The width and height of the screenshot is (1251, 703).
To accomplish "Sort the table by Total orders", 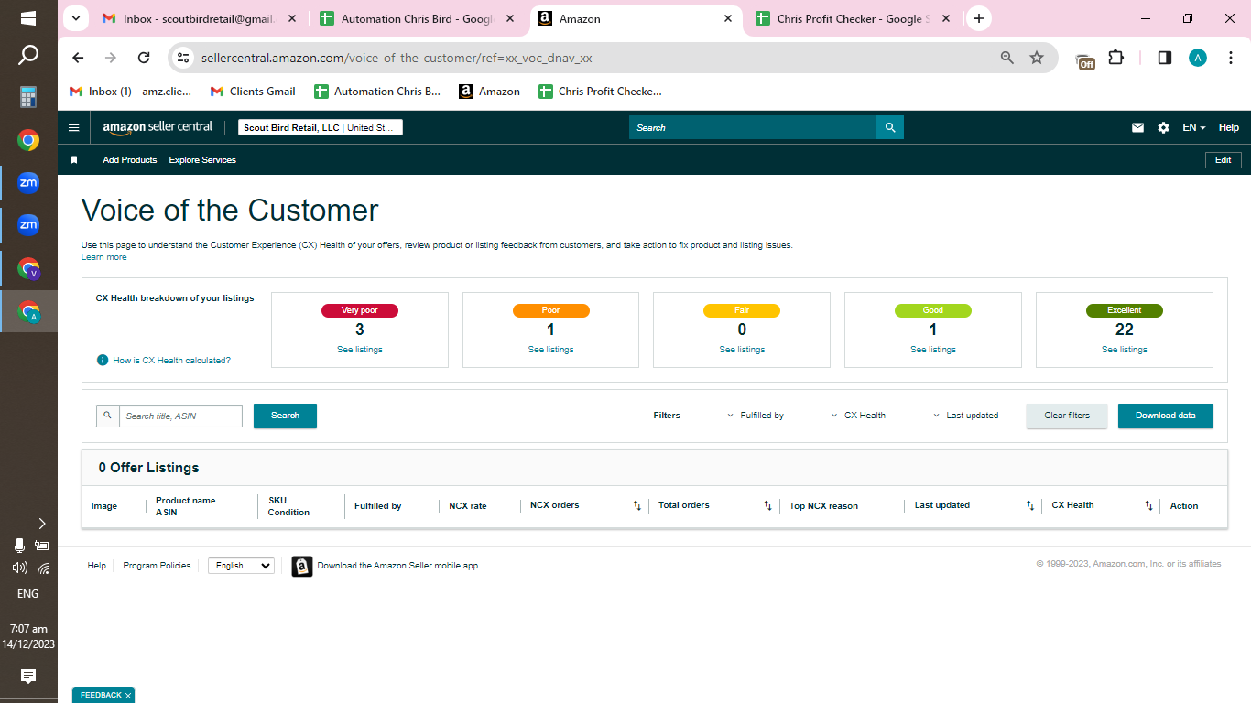I will [768, 505].
